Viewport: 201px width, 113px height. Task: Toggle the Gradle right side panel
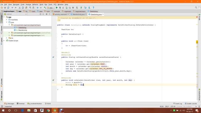coord(199,17)
